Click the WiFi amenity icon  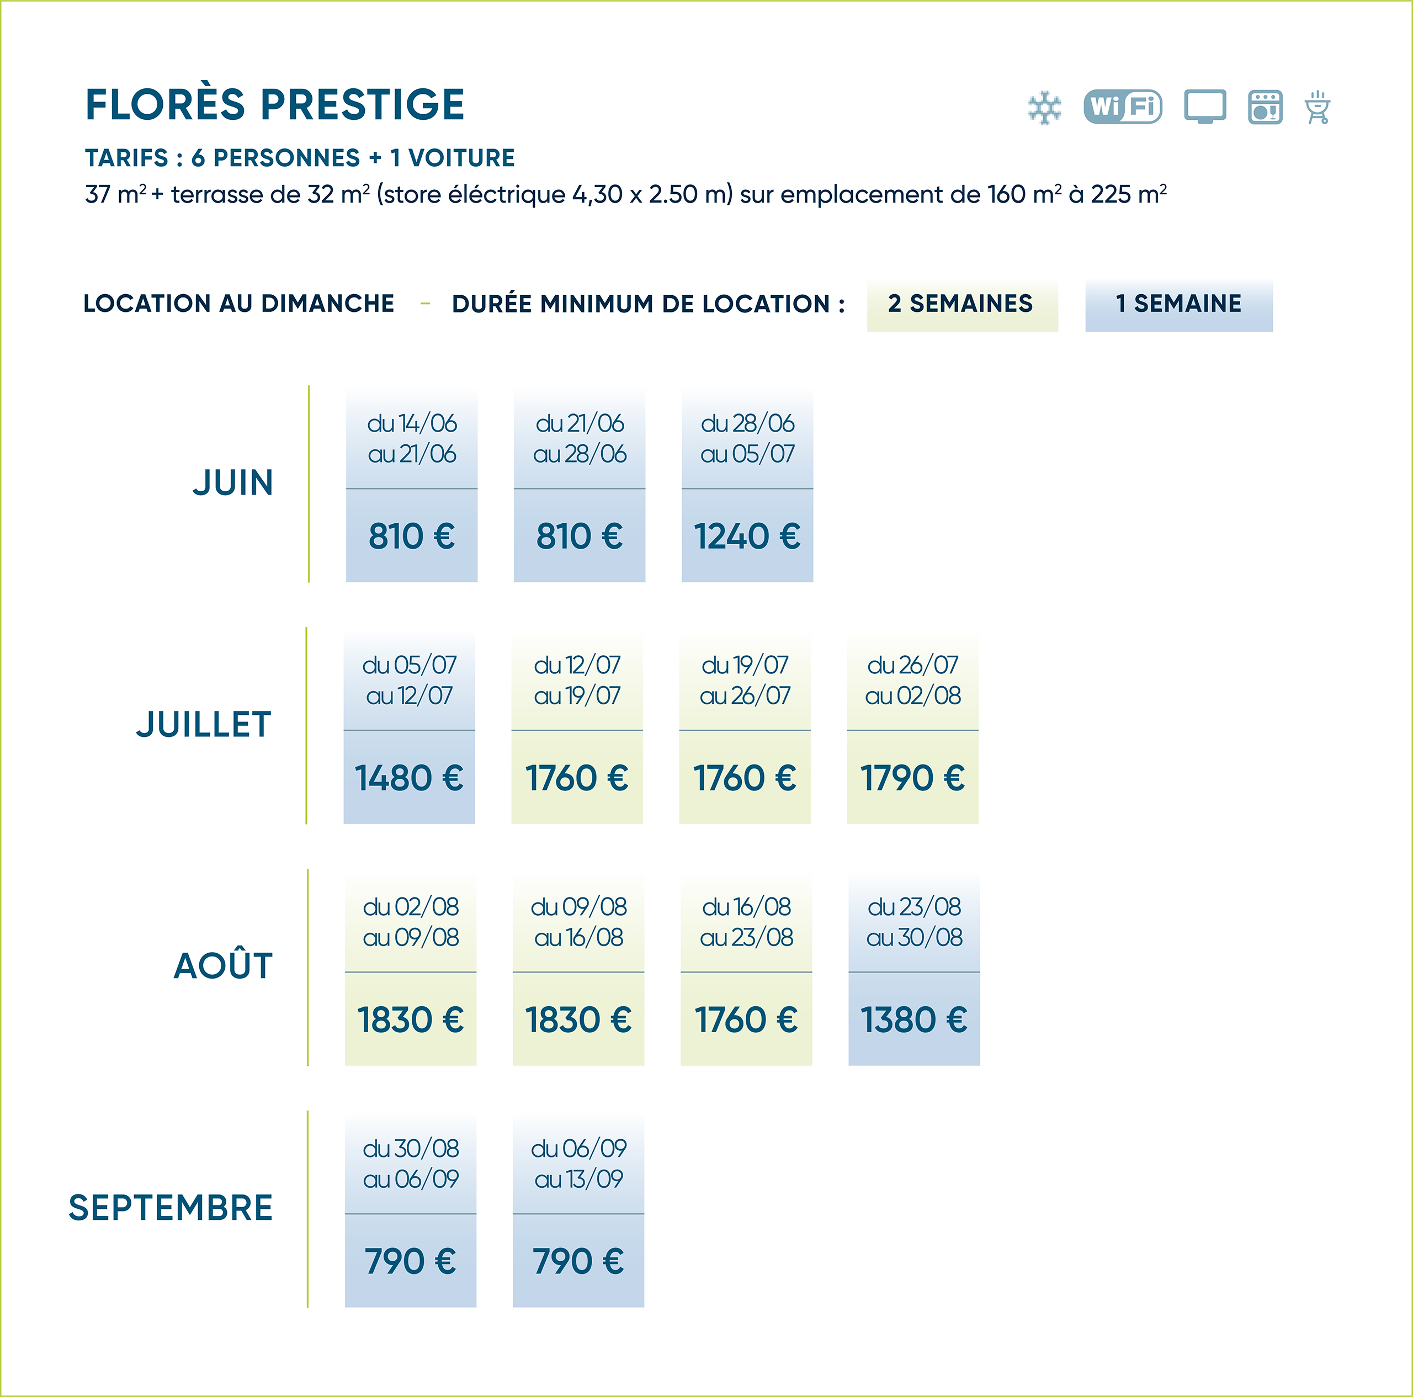coord(1123,108)
